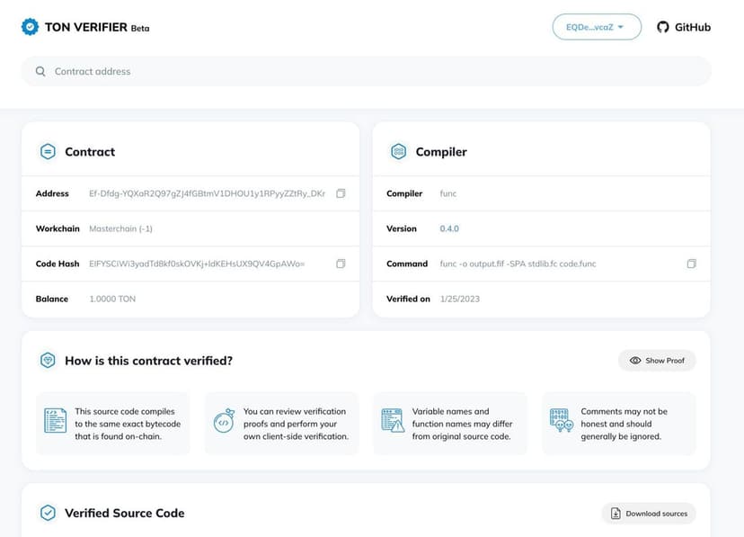Click the variable names warning icon
Viewport: 744px width, 537px height.
tap(393, 421)
